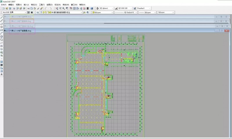This screenshot has width=232, height=139.
Task: Select the Line draw tool
Action: coord(2,17)
